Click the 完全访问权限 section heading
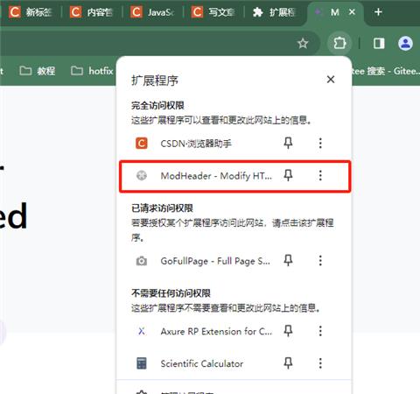Screen dimensions: 420x394 click(x=157, y=105)
